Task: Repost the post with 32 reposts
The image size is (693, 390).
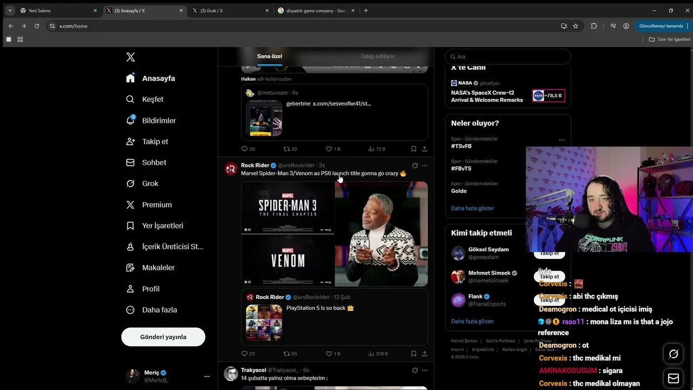Action: [291, 149]
